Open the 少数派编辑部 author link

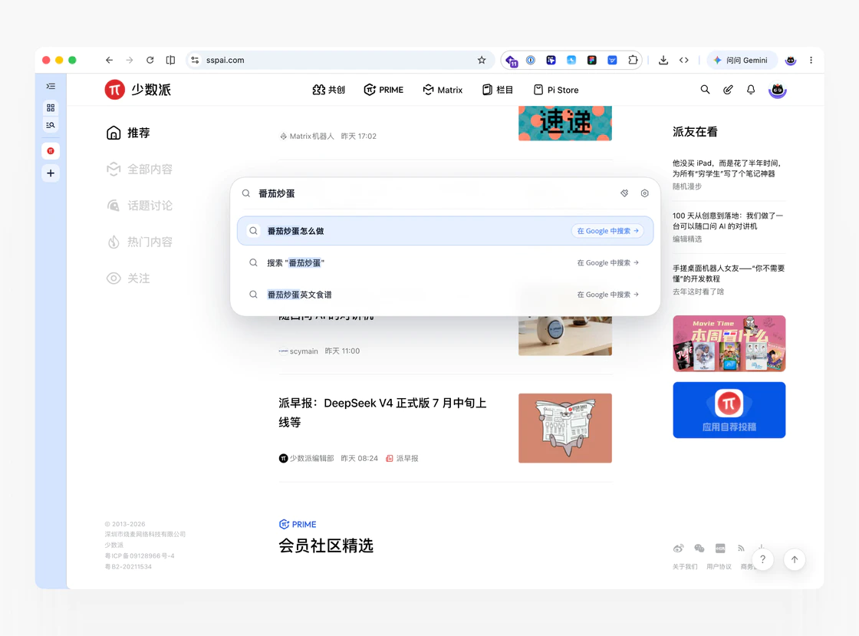pos(306,459)
